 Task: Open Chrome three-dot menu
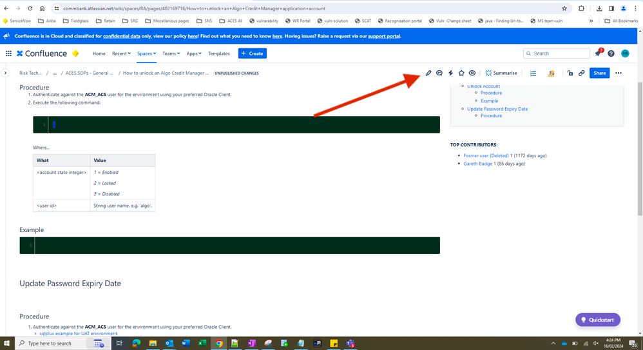(636, 8)
